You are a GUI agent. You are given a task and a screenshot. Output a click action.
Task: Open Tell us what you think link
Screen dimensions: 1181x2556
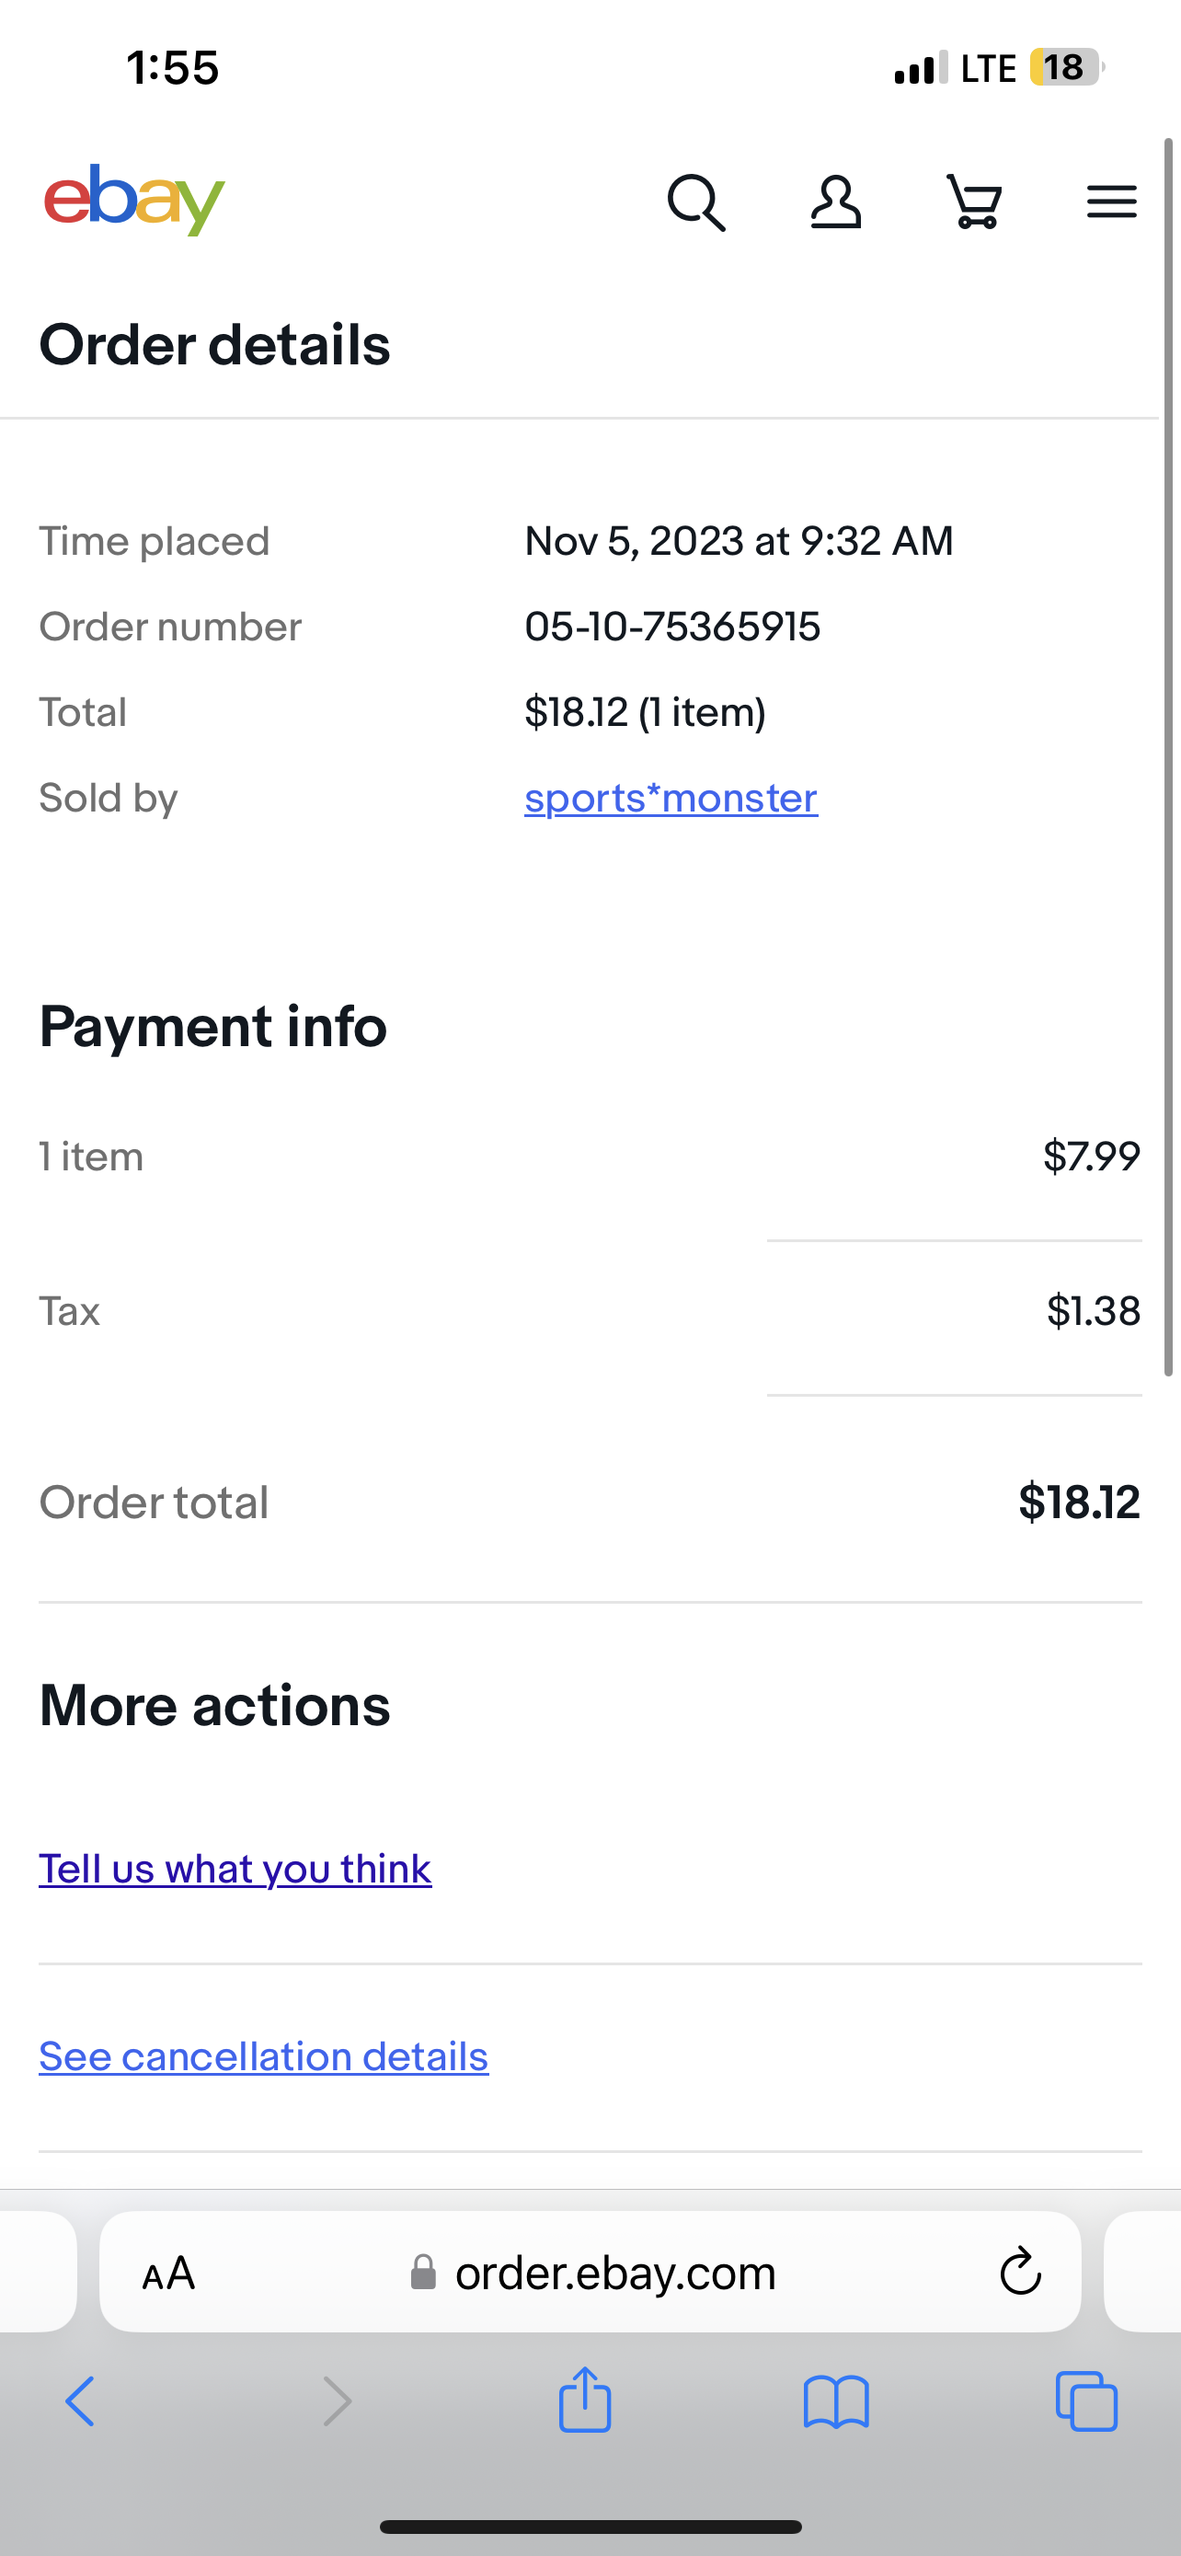[x=235, y=1870]
